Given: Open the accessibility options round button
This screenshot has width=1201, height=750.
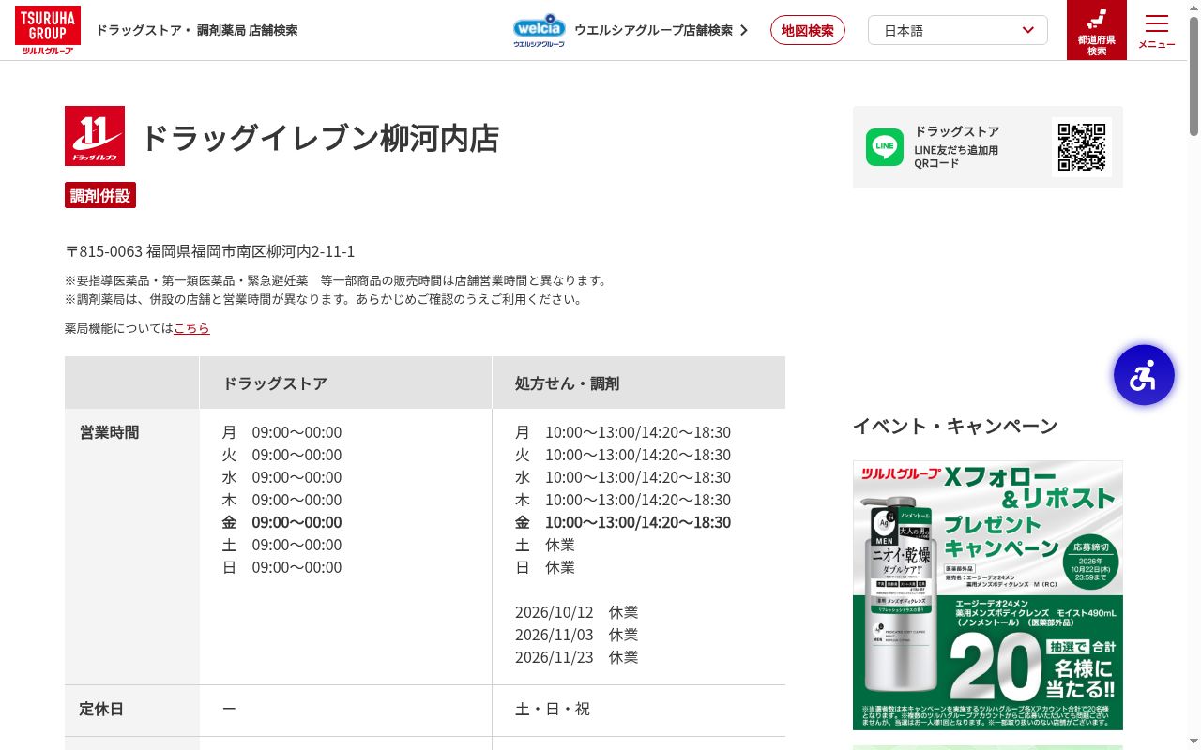Looking at the screenshot, I should (1144, 375).
